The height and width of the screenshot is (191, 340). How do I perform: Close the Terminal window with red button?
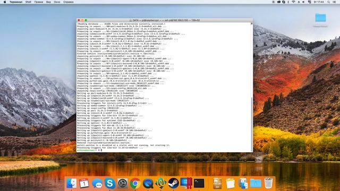coord(79,20)
